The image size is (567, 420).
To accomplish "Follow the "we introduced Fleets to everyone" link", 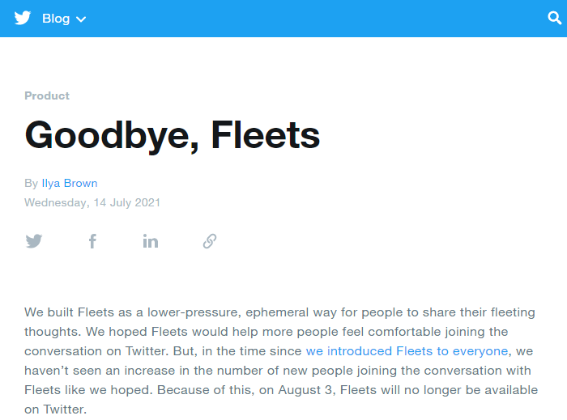I will pos(407,351).
